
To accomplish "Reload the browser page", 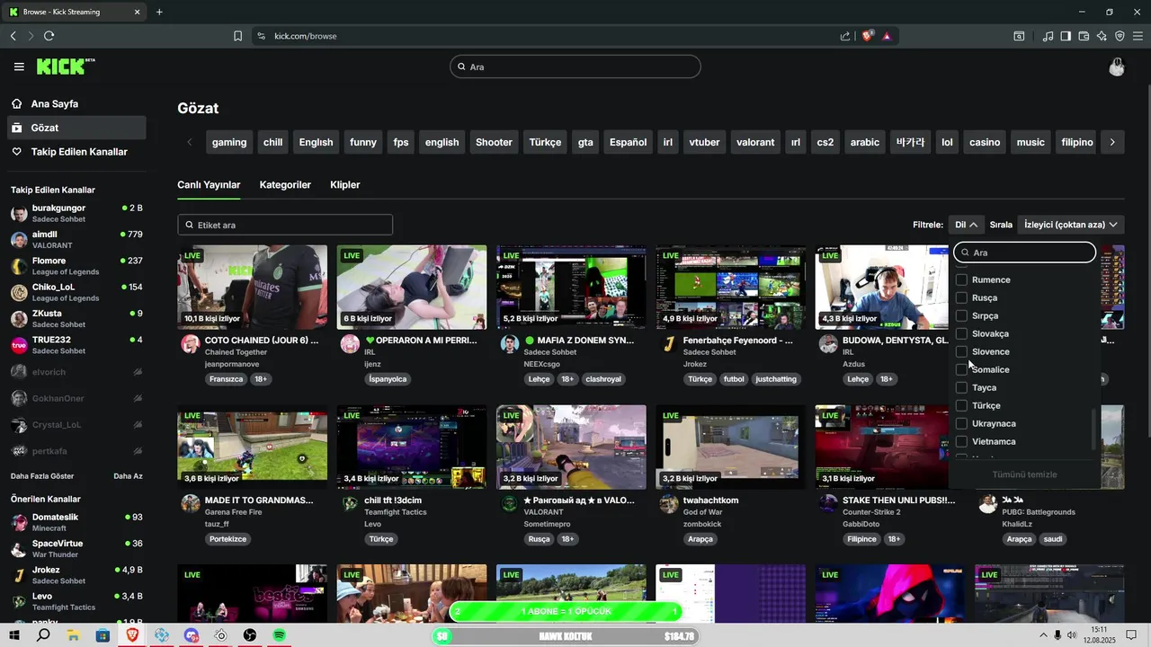I will click(49, 36).
